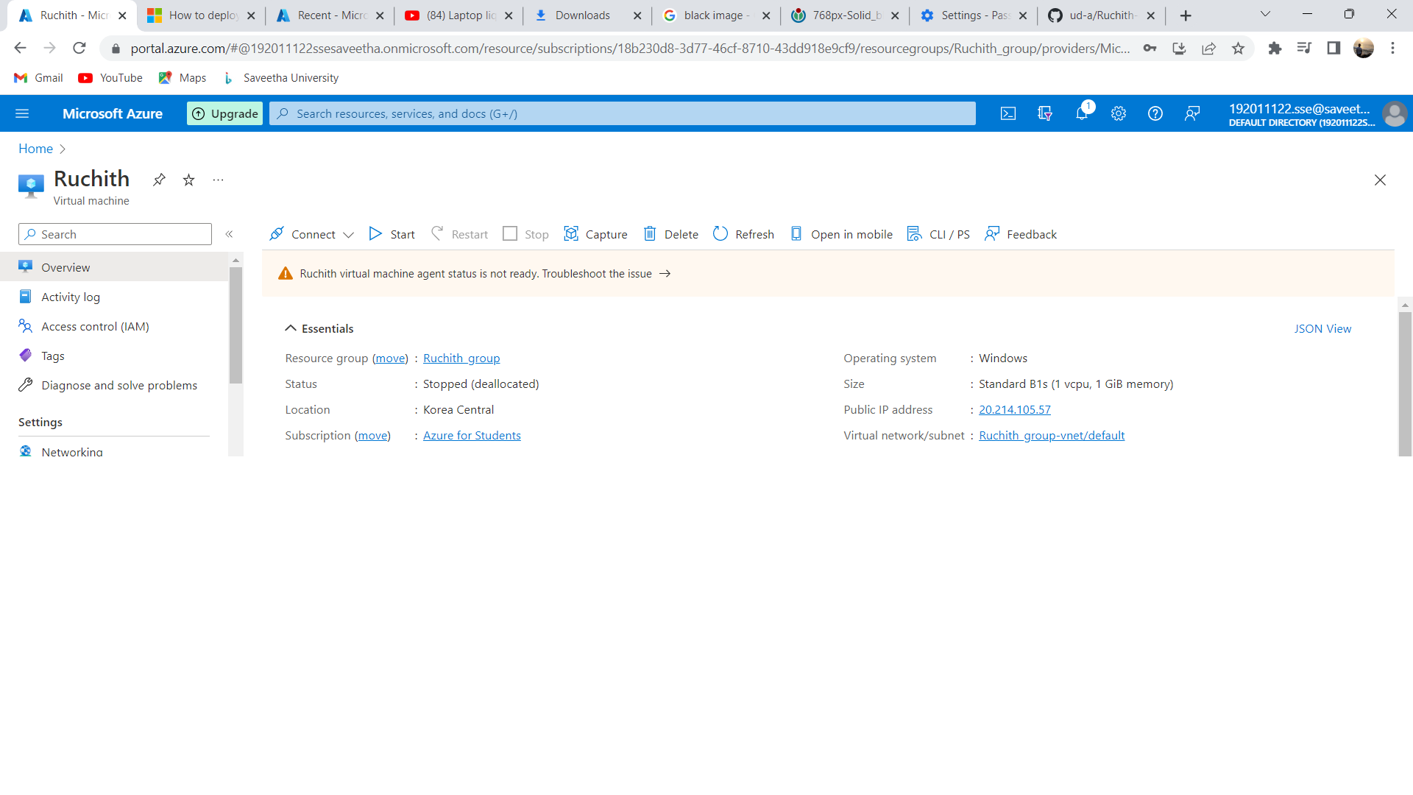Open JSON View of the VM
Image resolution: width=1413 pixels, height=795 pixels.
pos(1322,328)
